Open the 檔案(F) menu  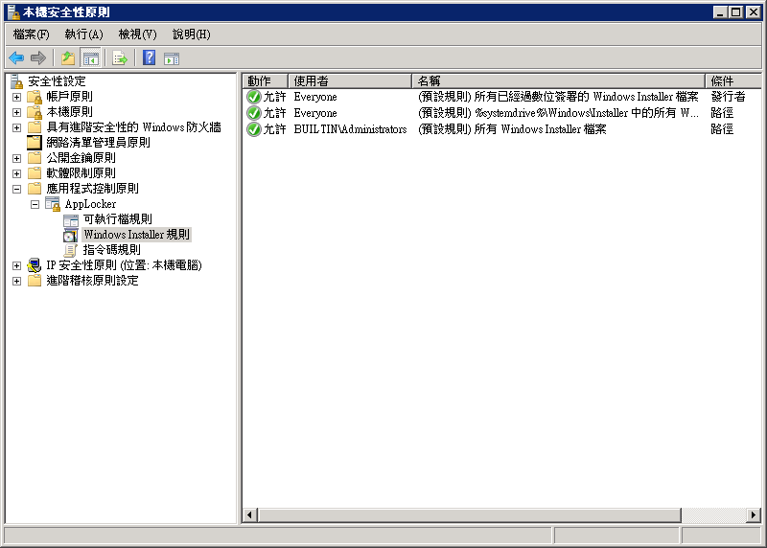point(32,34)
